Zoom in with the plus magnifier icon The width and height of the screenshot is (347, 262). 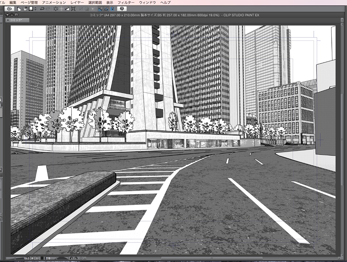pos(37,258)
